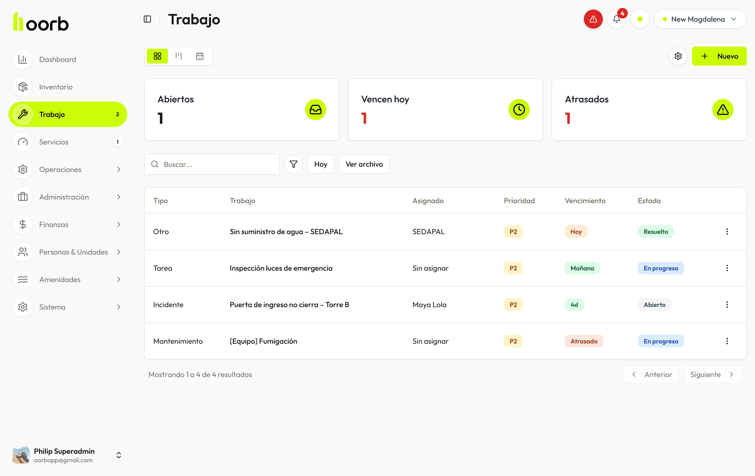Click the Nuevo button

(719, 56)
